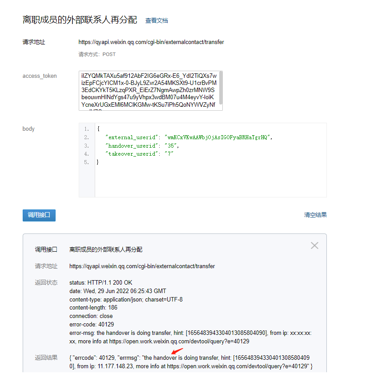This screenshot has height=374, width=390.
Task: Click line number 1 in body editor gutter
Action: [x=86, y=129]
